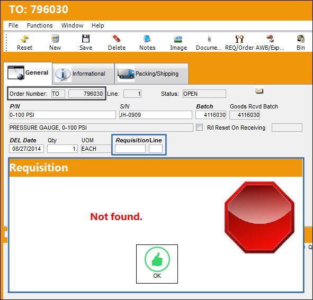Switch to the Packing/Shipping tab
The width and height of the screenshot is (313, 300).
click(x=151, y=74)
